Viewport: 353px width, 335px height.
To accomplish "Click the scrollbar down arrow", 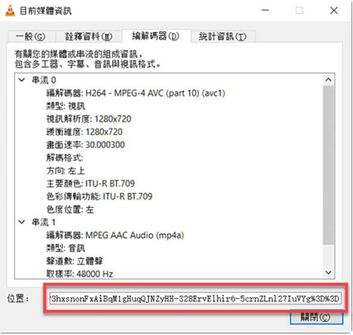I will point(328,272).
